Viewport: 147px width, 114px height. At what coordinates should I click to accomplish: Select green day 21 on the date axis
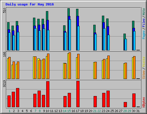pos(95,111)
